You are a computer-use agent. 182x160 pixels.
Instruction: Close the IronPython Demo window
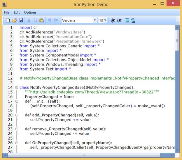click(173, 3)
